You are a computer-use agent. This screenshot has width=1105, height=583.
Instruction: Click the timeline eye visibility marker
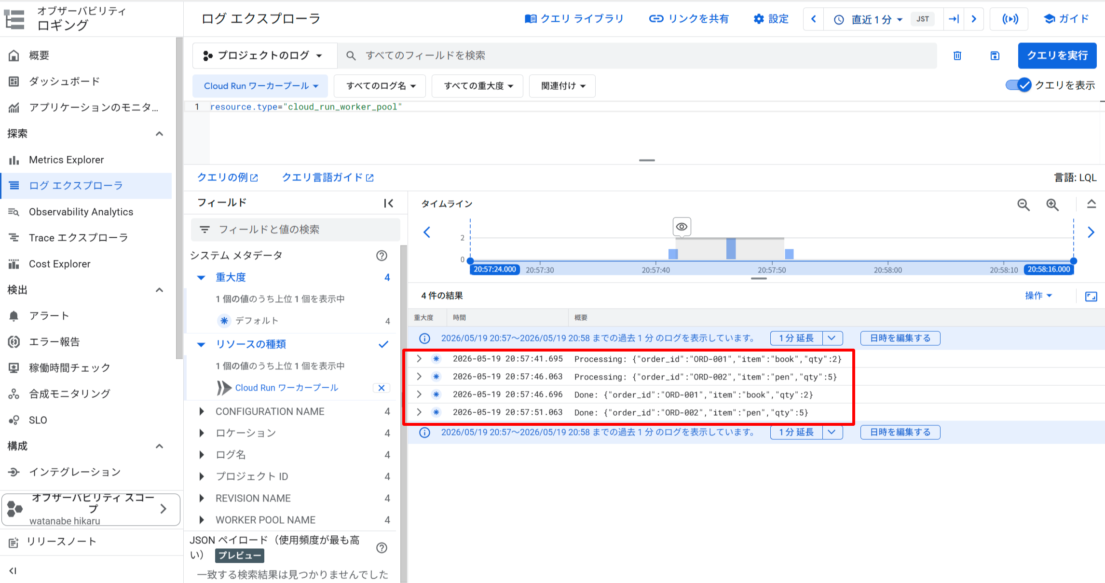coord(682,227)
